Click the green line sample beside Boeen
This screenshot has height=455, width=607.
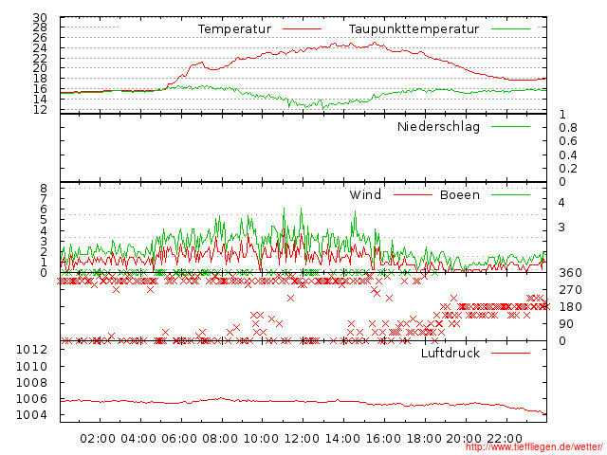click(510, 194)
